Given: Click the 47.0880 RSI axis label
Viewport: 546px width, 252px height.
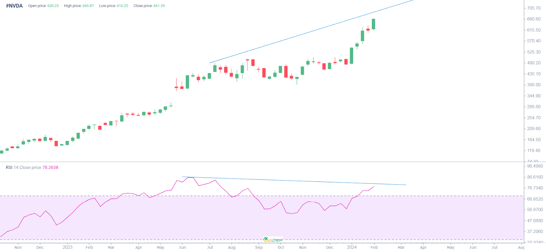Looking at the screenshot, I should [535, 221].
